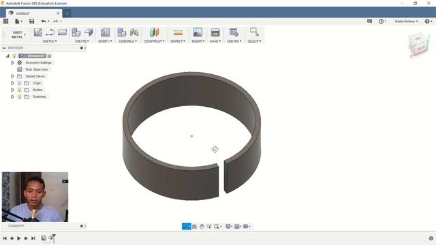The image size is (436, 245).
Task: Click the Scripts and Add-Ins icon
Action: 234,32
